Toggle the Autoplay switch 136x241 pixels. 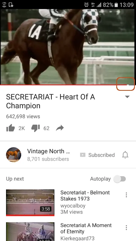point(120,179)
